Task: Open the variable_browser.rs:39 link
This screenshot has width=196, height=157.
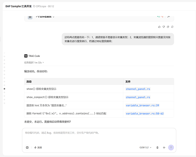Action: click(142, 106)
